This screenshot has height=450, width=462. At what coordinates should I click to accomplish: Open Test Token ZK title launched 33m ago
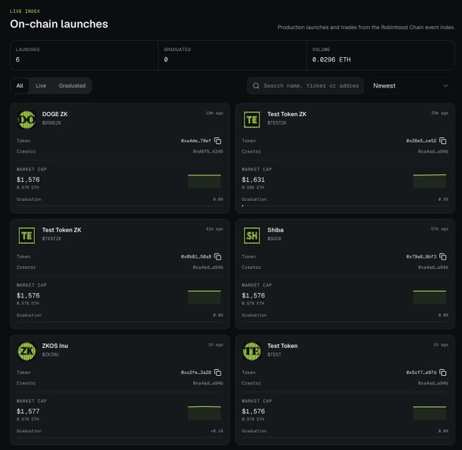(x=287, y=114)
